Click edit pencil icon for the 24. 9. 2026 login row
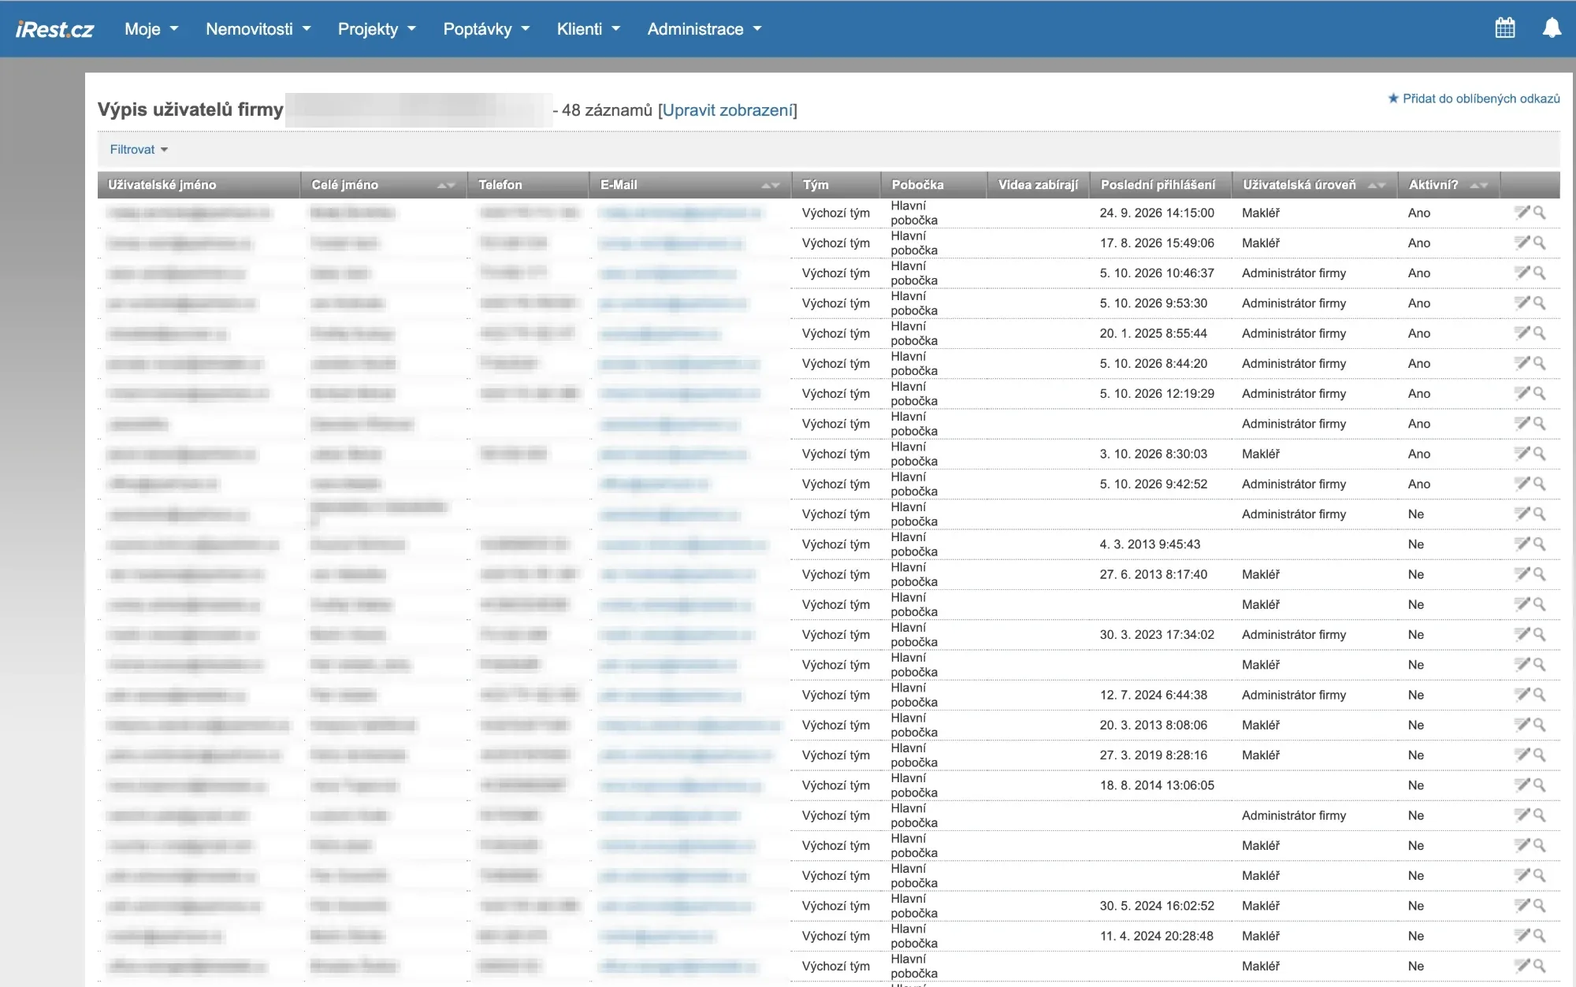Screen dimensions: 1576x987 pyautogui.click(x=1522, y=212)
